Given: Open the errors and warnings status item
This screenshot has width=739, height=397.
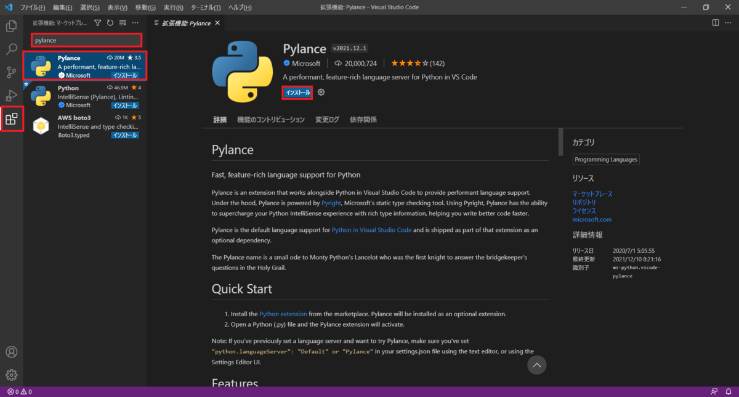Looking at the screenshot, I should coord(20,391).
